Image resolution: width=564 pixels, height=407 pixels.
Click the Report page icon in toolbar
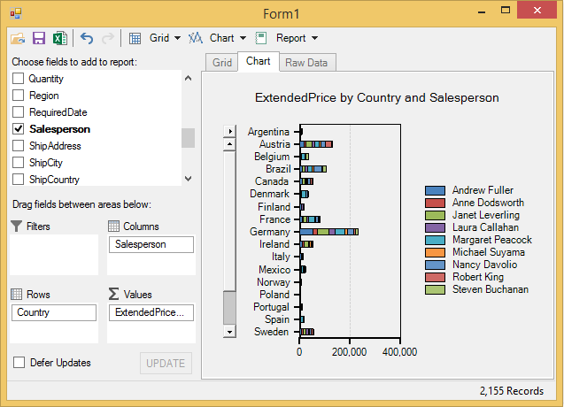point(261,38)
